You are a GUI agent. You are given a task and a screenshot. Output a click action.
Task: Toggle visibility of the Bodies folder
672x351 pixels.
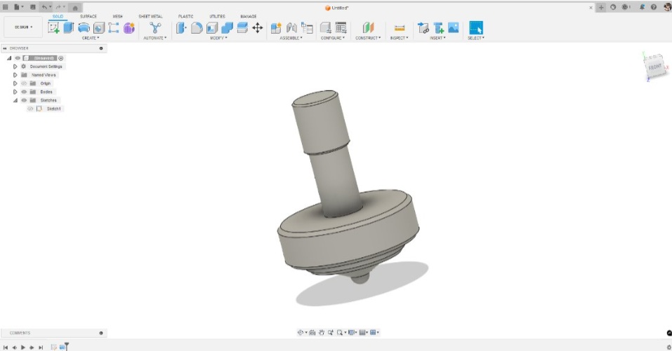point(24,92)
